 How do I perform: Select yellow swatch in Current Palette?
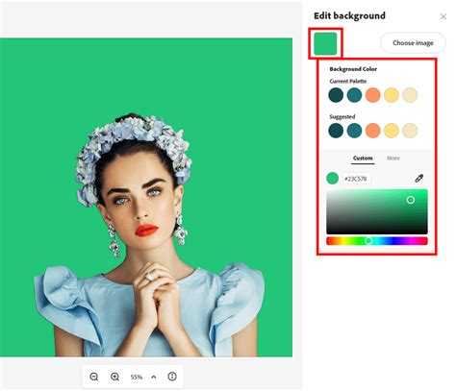click(x=392, y=95)
